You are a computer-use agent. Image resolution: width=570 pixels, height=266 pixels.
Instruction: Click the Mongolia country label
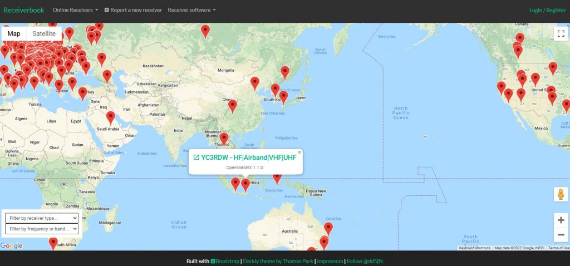[226, 71]
